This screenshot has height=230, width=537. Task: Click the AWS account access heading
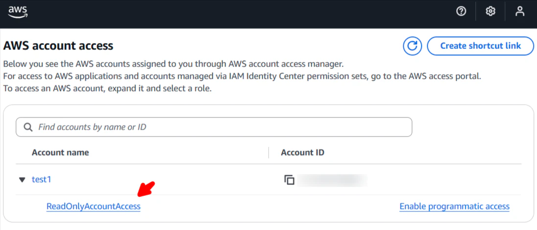(58, 46)
